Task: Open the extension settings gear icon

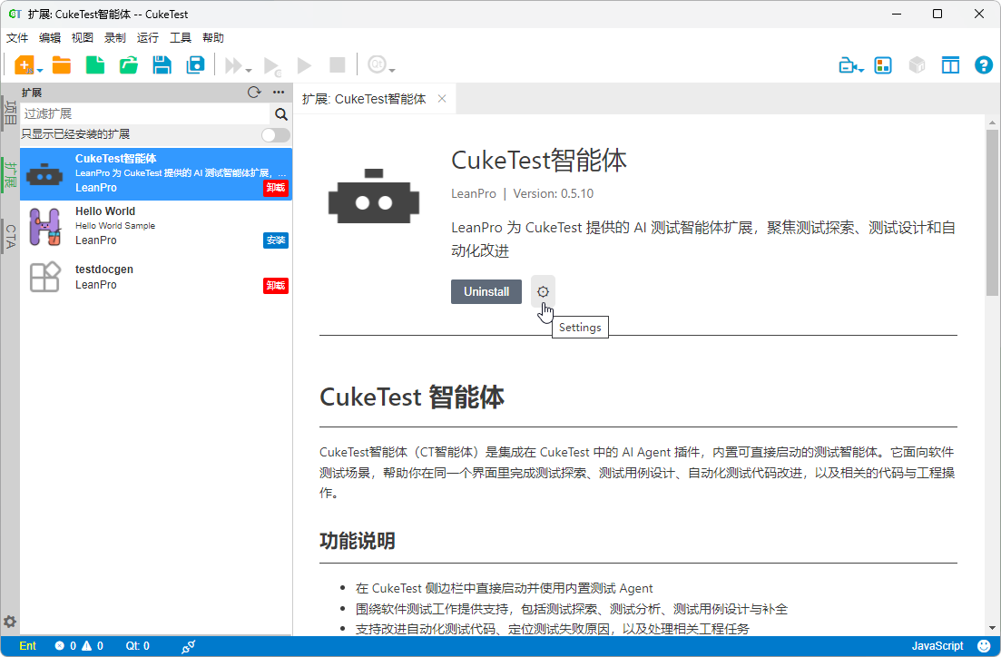Action: coord(543,292)
